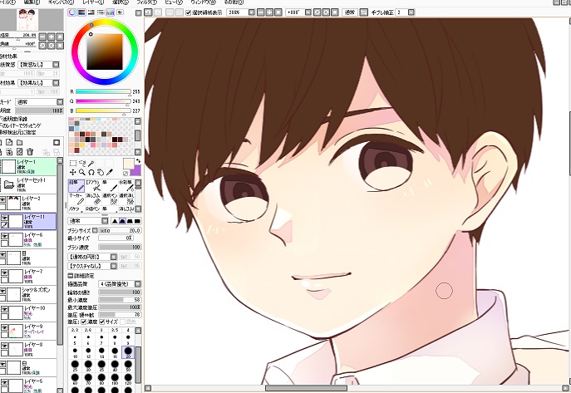Show the color wheel panel
571x393 pixels.
click(x=72, y=12)
